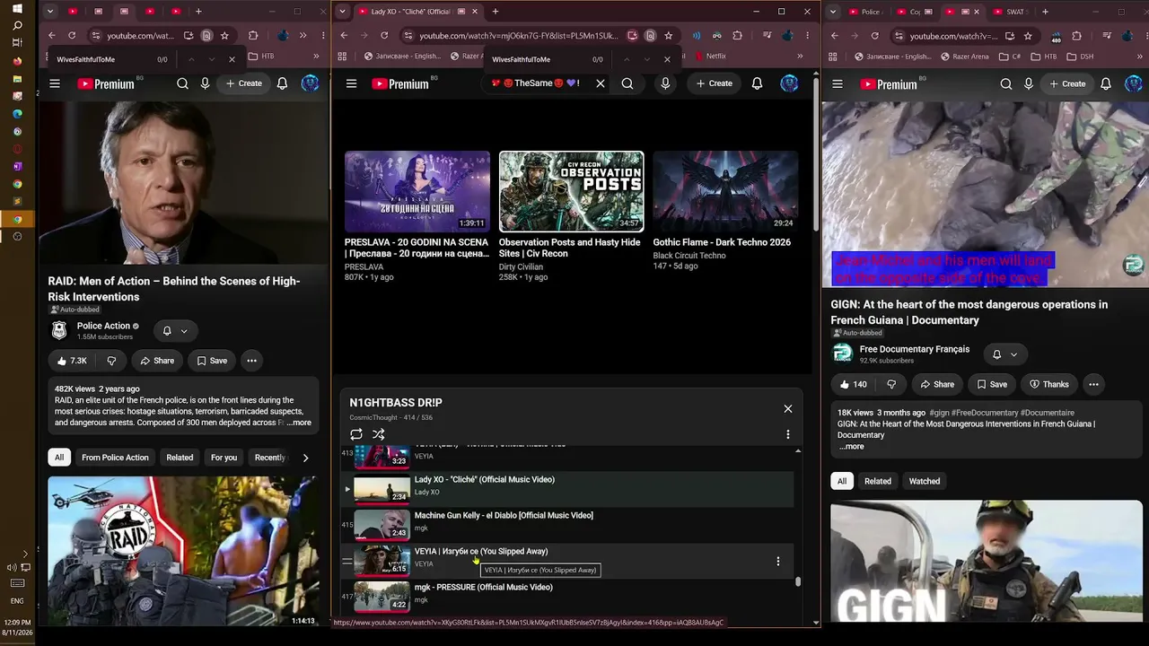Toggle shuffle for N1GHTBASS DR!P playlist
1149x646 pixels.
tap(379, 434)
